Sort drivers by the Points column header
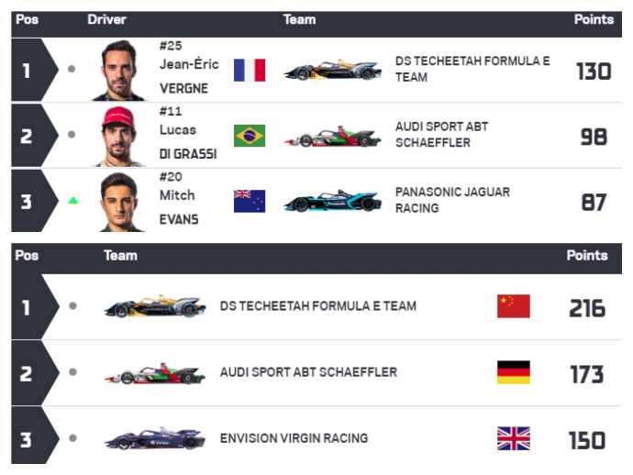The width and height of the screenshot is (633, 475). 594,19
